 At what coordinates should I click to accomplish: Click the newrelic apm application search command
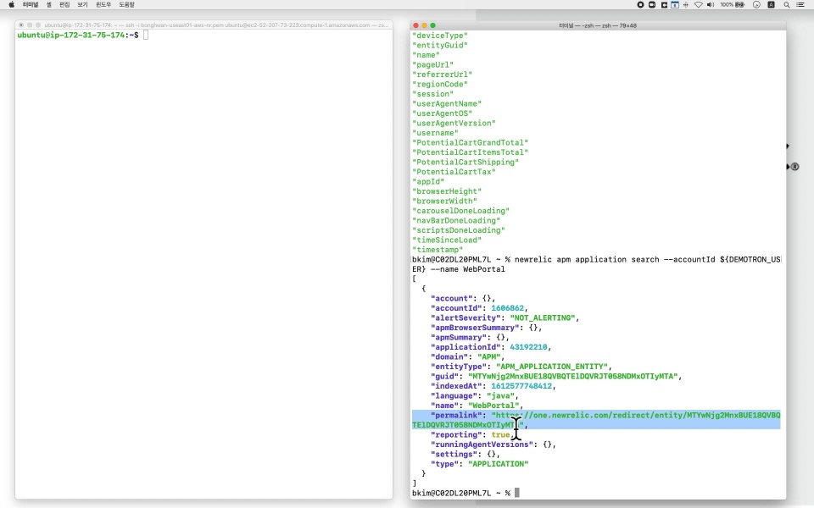pos(596,264)
